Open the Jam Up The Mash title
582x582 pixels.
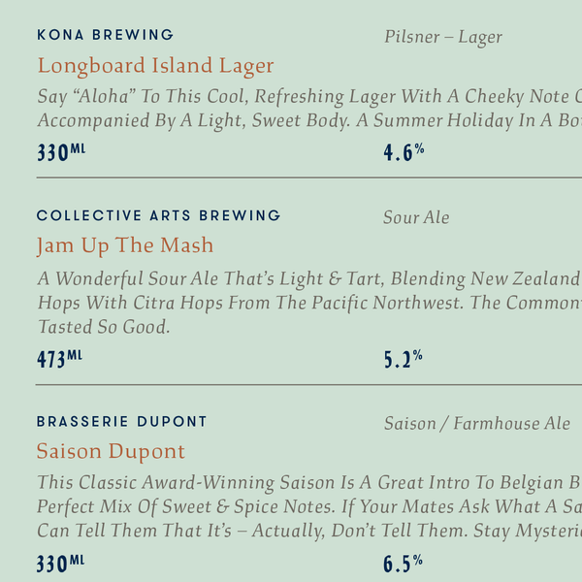click(x=125, y=245)
